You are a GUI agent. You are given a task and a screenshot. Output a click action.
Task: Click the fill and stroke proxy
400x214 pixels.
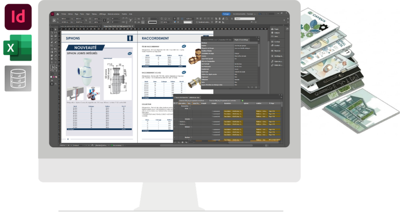tap(54, 68)
